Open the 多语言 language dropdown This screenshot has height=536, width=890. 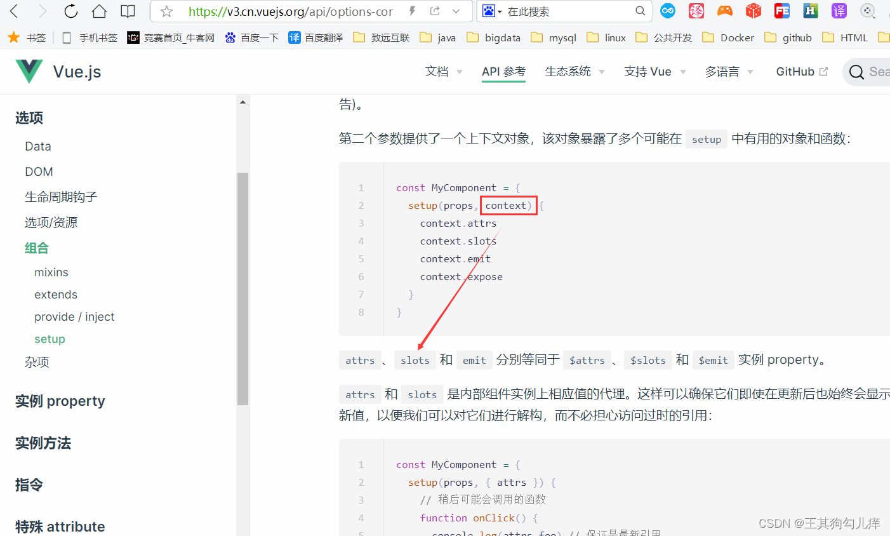pos(722,71)
